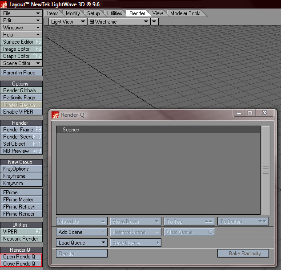Open the Image Editor
281x270 pixels.
[21, 49]
